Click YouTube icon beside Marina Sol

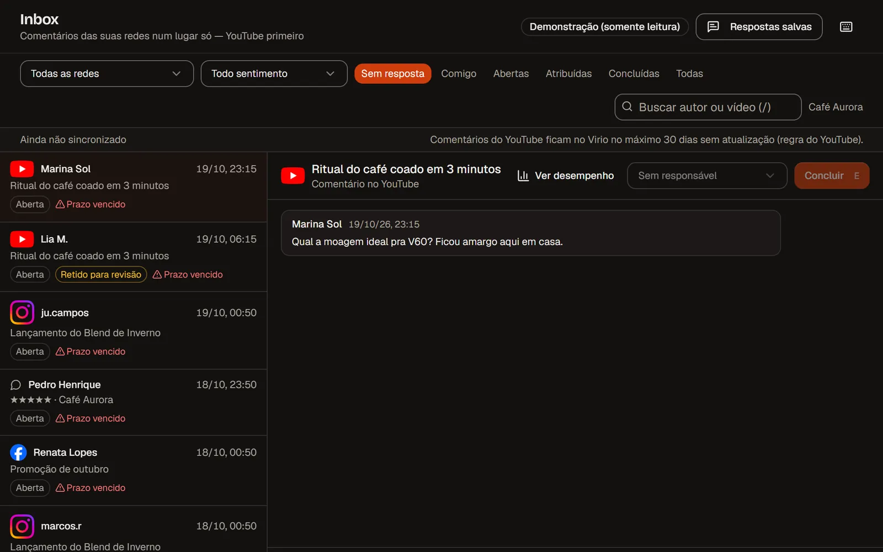pyautogui.click(x=22, y=169)
